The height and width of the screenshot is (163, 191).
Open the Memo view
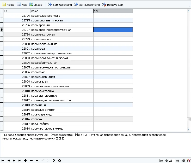[x=8, y=5]
